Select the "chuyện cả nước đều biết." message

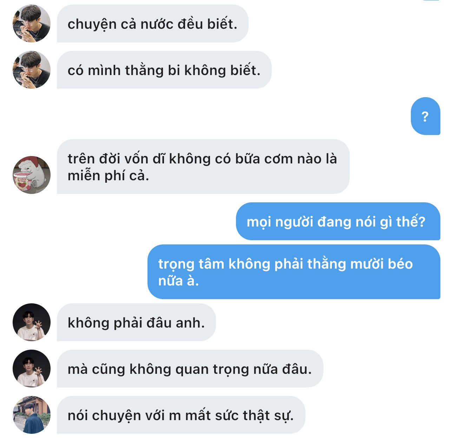[152, 23]
